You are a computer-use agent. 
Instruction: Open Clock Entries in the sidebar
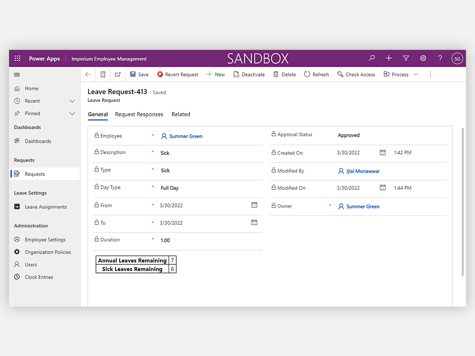pos(39,277)
